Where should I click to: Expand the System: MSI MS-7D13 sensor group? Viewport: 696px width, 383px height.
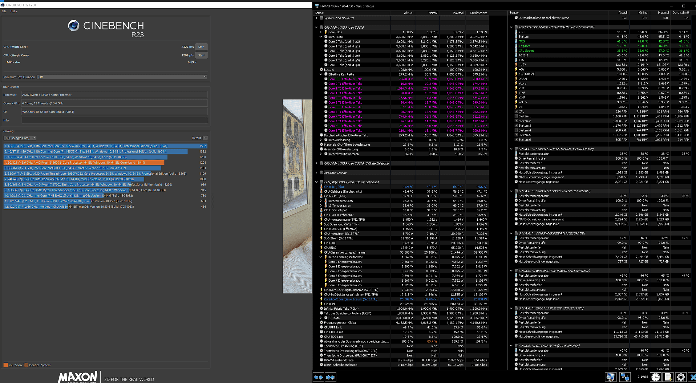point(316,18)
